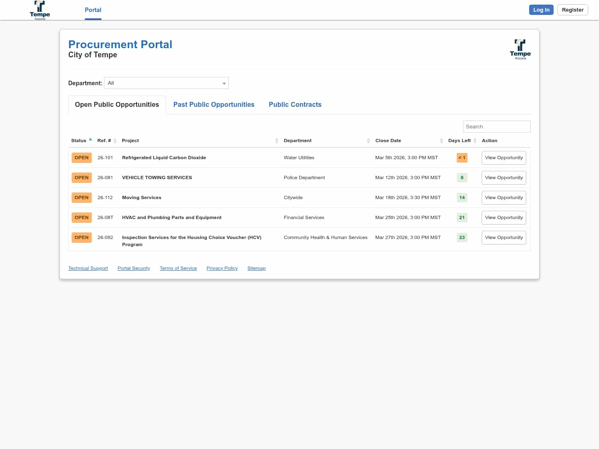The image size is (599, 449).
Task: Open the Public Contracts tab
Action: click(x=295, y=105)
